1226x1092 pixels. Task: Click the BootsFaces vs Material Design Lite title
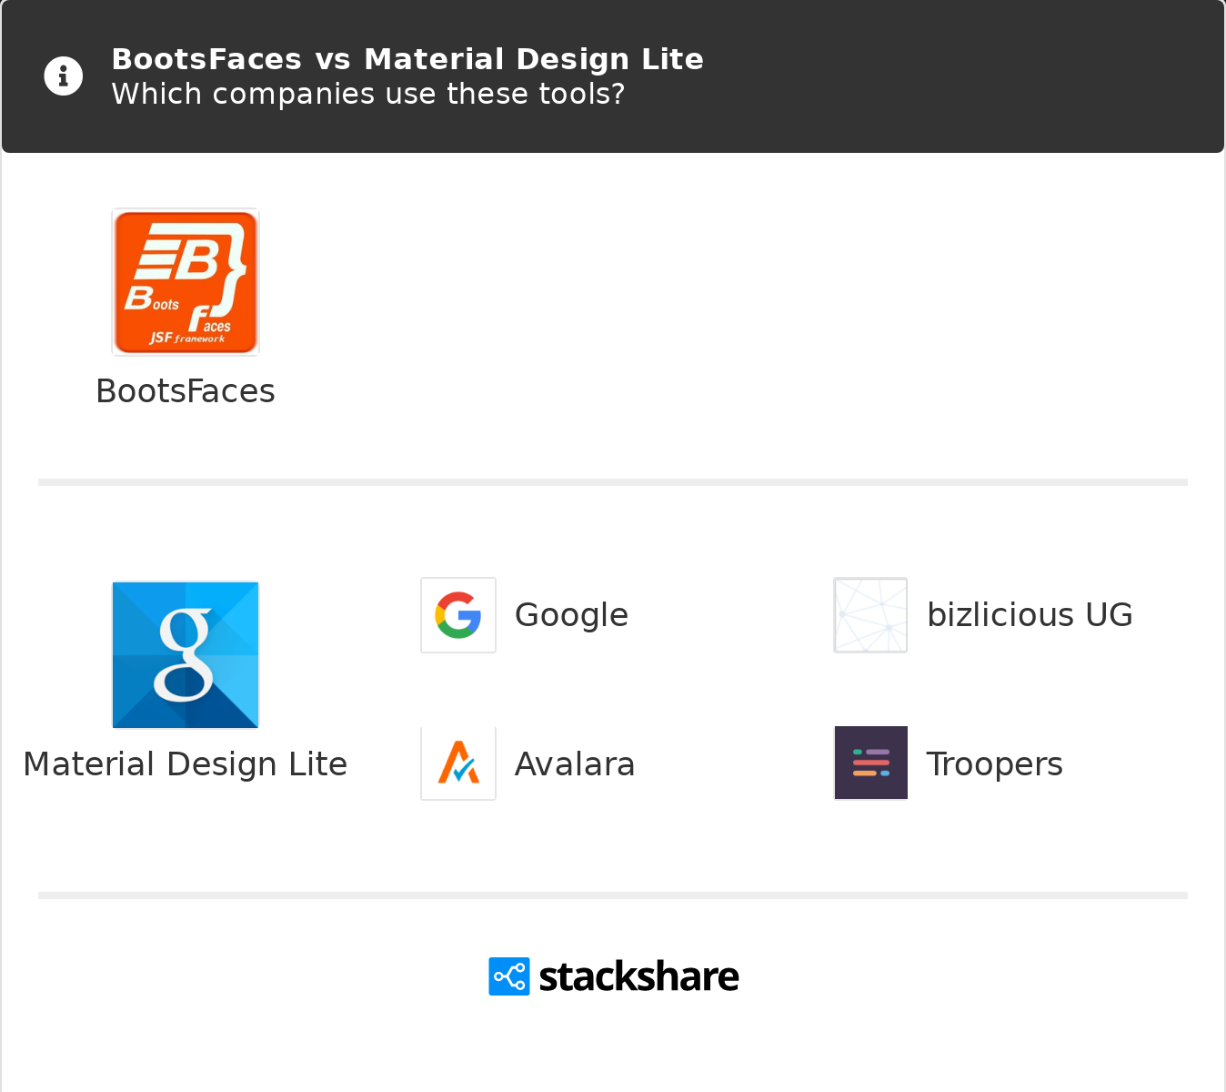click(x=407, y=59)
